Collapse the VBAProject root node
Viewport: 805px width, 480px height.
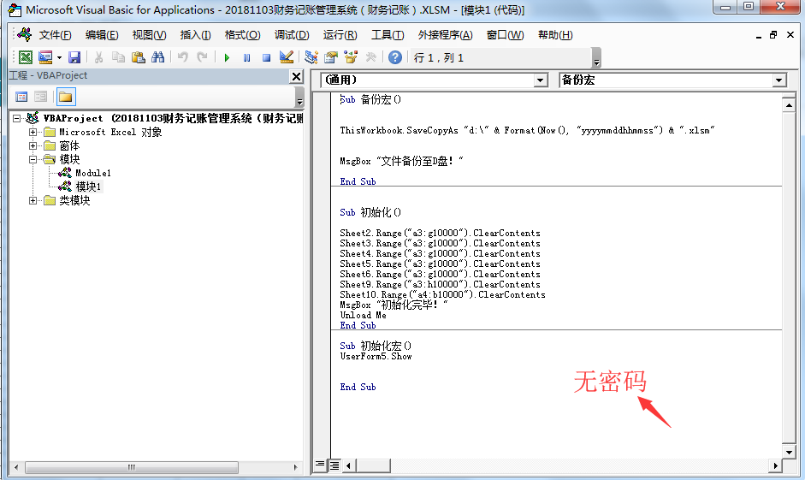[17, 119]
